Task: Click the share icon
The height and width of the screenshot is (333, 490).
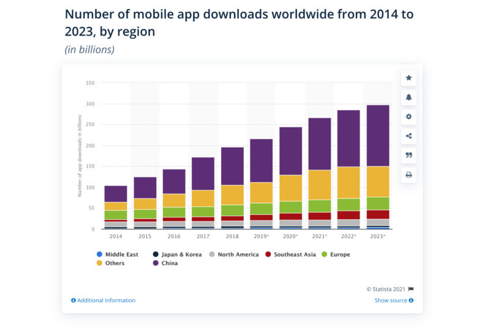Action: (x=409, y=136)
